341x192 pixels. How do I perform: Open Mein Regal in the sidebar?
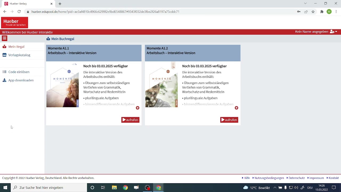[16, 47]
